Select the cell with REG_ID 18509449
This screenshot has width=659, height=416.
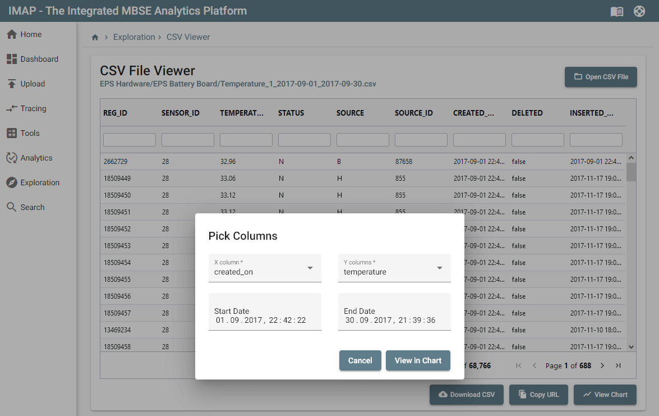point(117,179)
